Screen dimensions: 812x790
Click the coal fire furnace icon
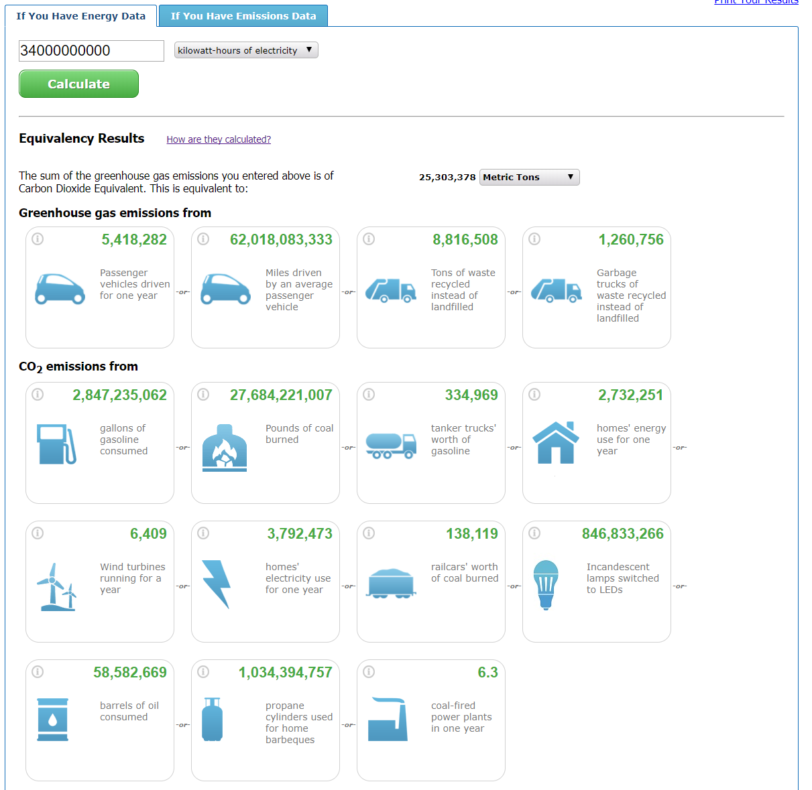(x=225, y=448)
